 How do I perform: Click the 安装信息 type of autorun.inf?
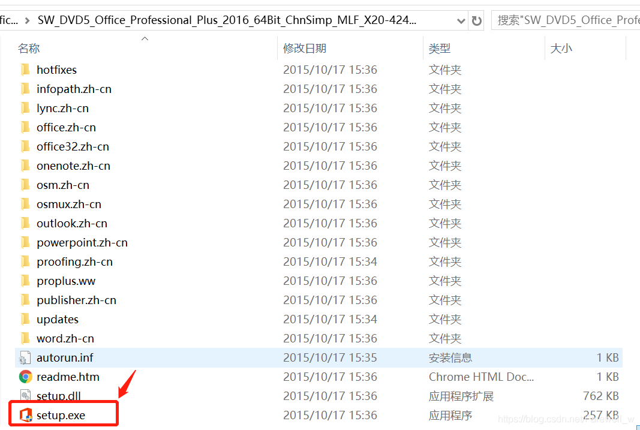(450, 358)
